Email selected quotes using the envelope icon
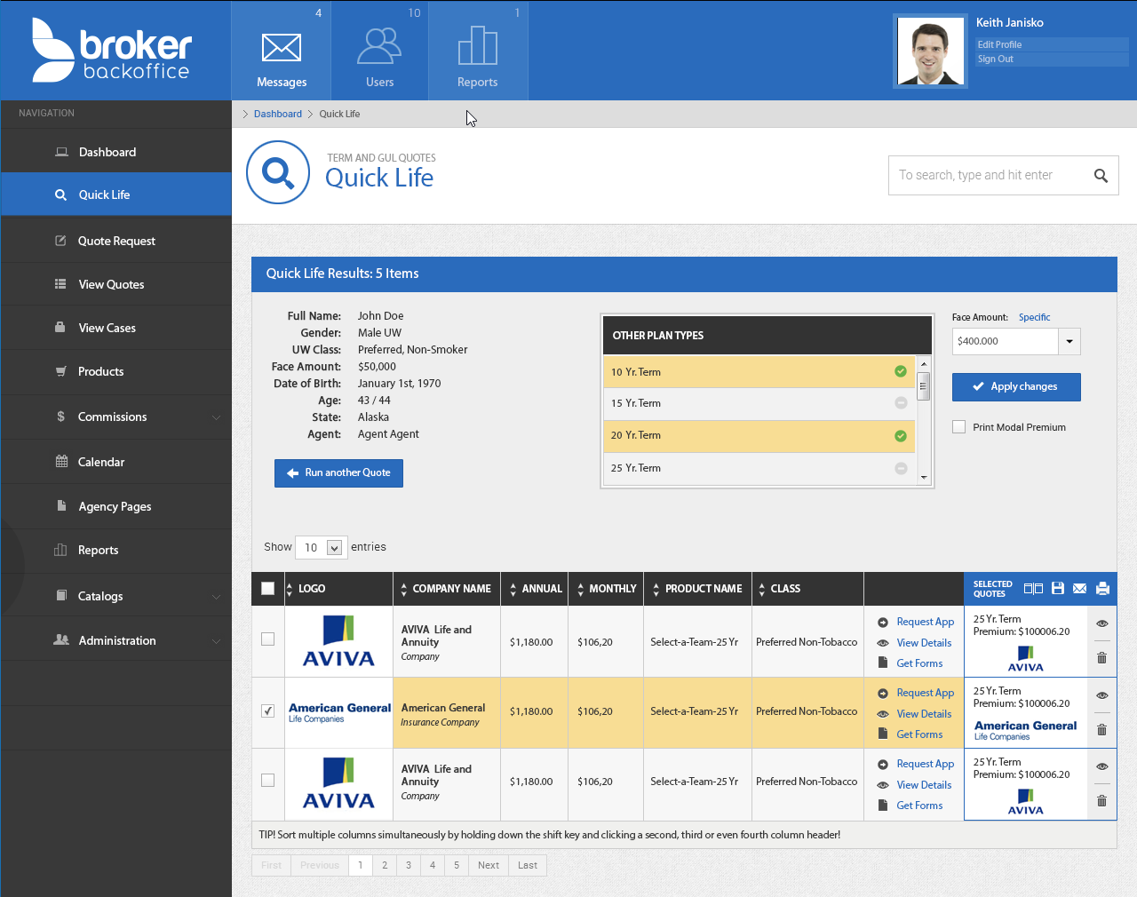The height and width of the screenshot is (897, 1137). 1079,588
